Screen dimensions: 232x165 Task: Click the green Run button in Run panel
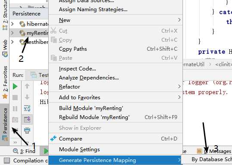pos(15,86)
